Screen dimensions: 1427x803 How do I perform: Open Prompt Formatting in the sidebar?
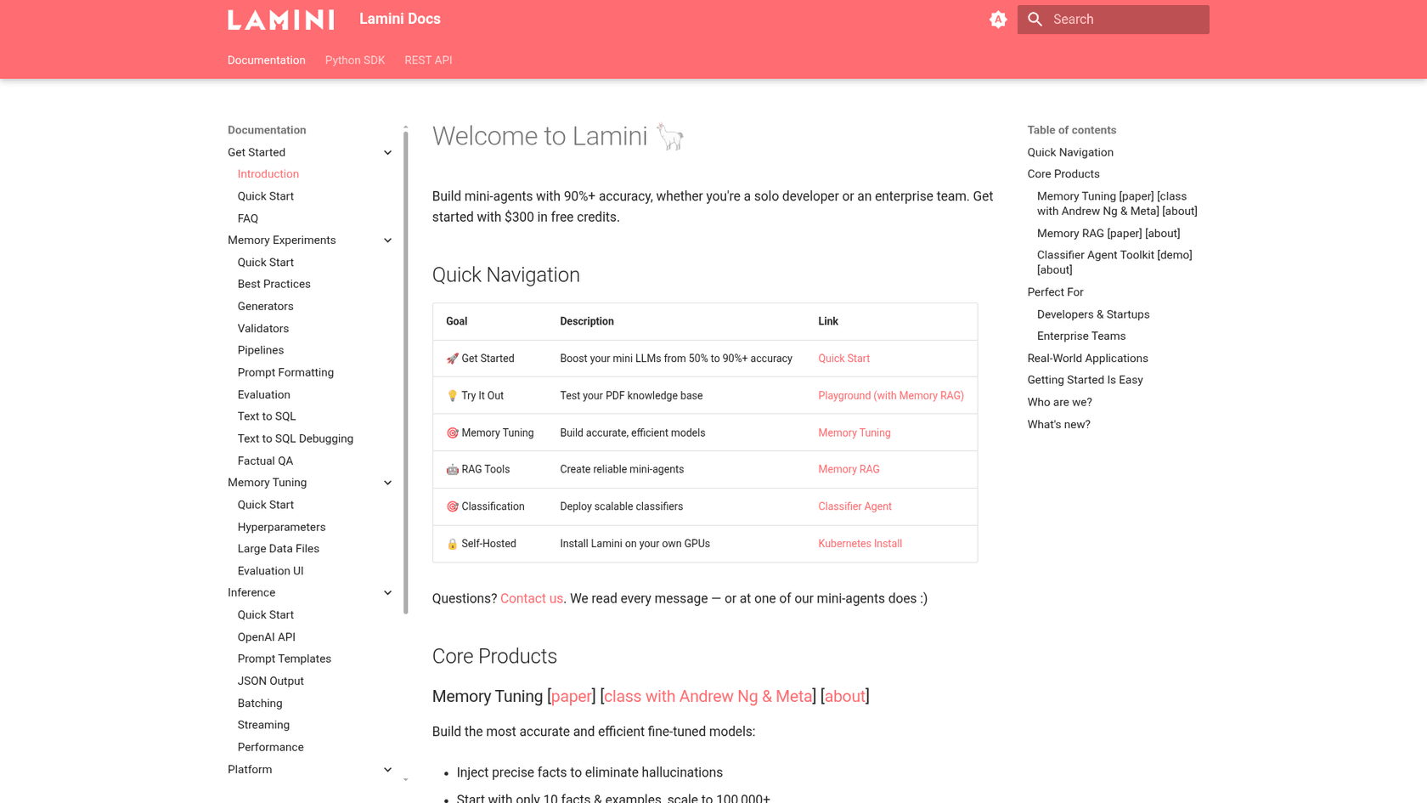tap(285, 372)
